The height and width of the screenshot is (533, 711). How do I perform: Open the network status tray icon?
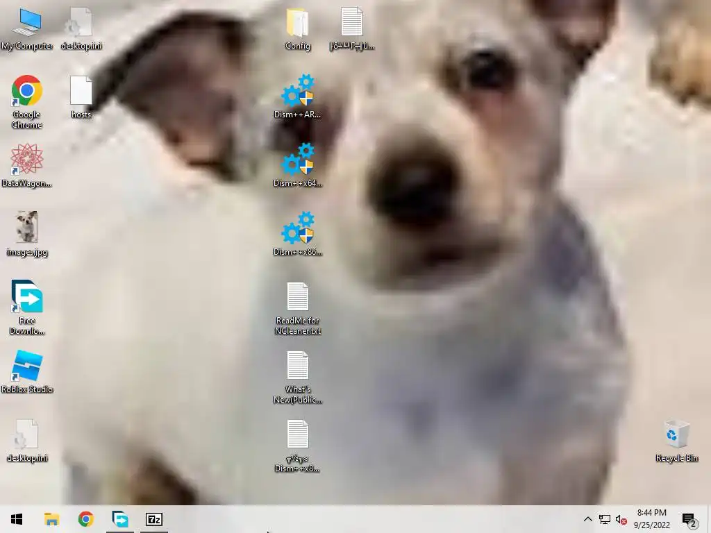pyautogui.click(x=605, y=519)
